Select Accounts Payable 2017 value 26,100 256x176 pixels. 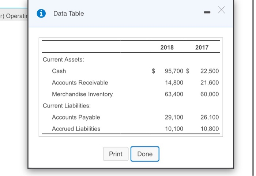pyautogui.click(x=210, y=117)
